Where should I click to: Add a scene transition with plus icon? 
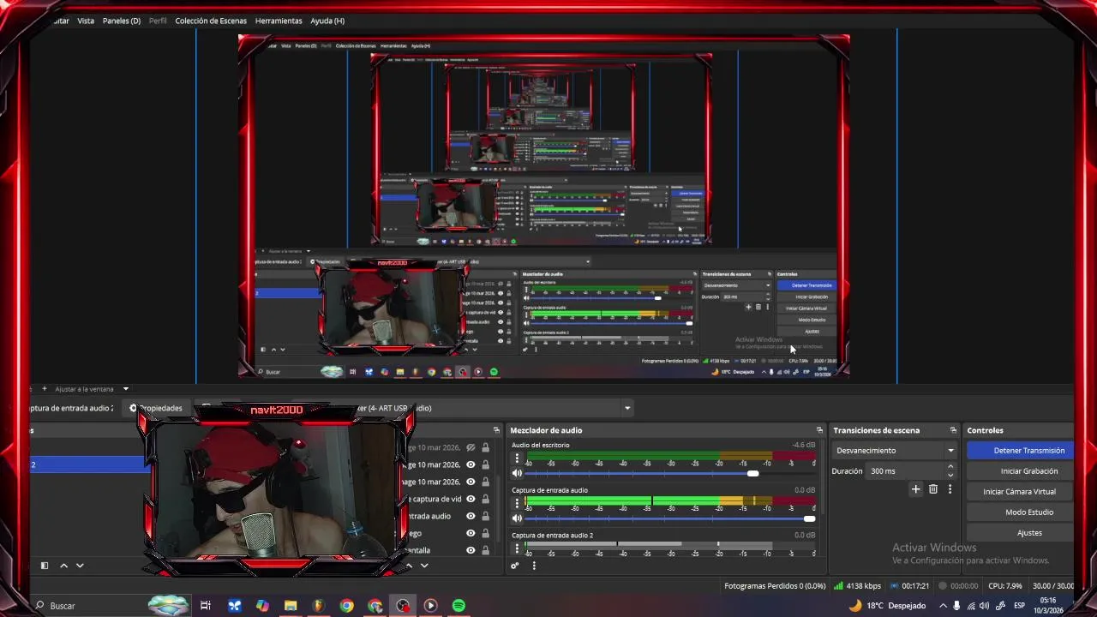915,489
